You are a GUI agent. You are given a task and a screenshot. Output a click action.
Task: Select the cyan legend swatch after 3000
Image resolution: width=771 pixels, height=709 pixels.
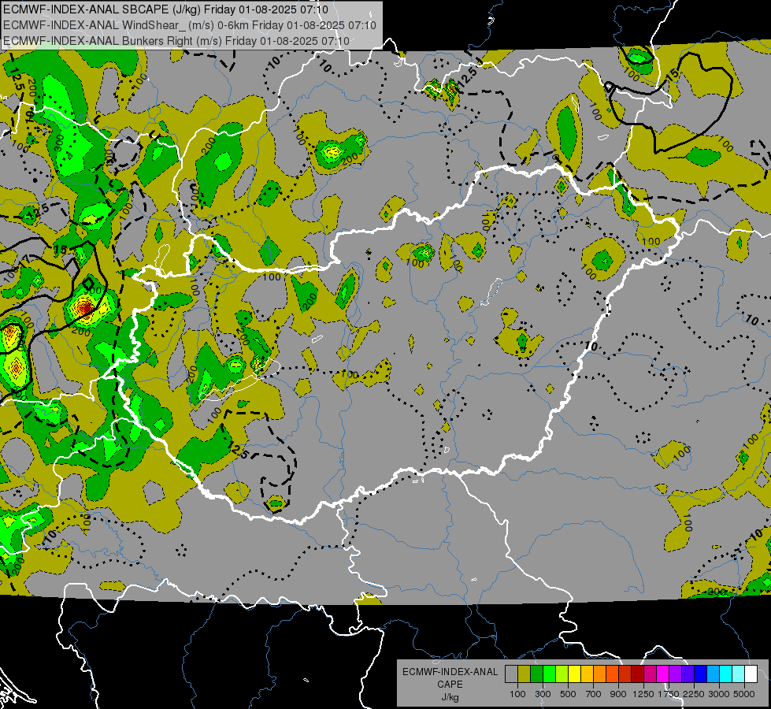pyautogui.click(x=726, y=674)
